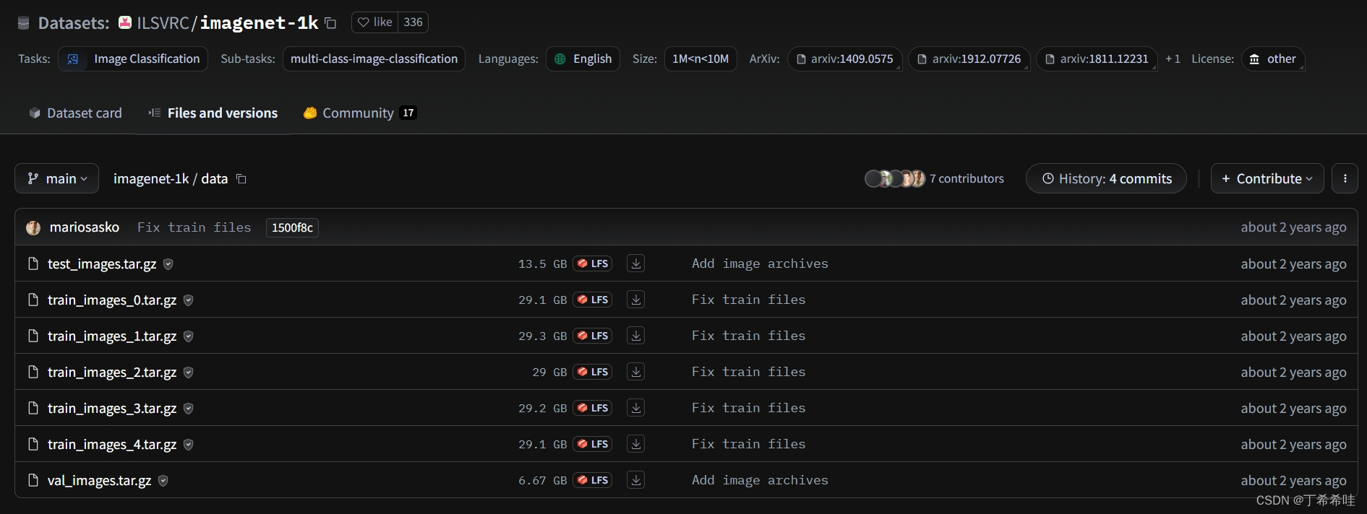
Task: Click security shield icon beside train_images_0.tar.gz
Action: [x=189, y=300]
